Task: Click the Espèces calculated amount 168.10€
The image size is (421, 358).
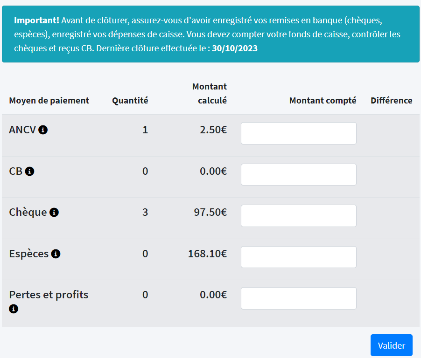Action: click(x=207, y=254)
